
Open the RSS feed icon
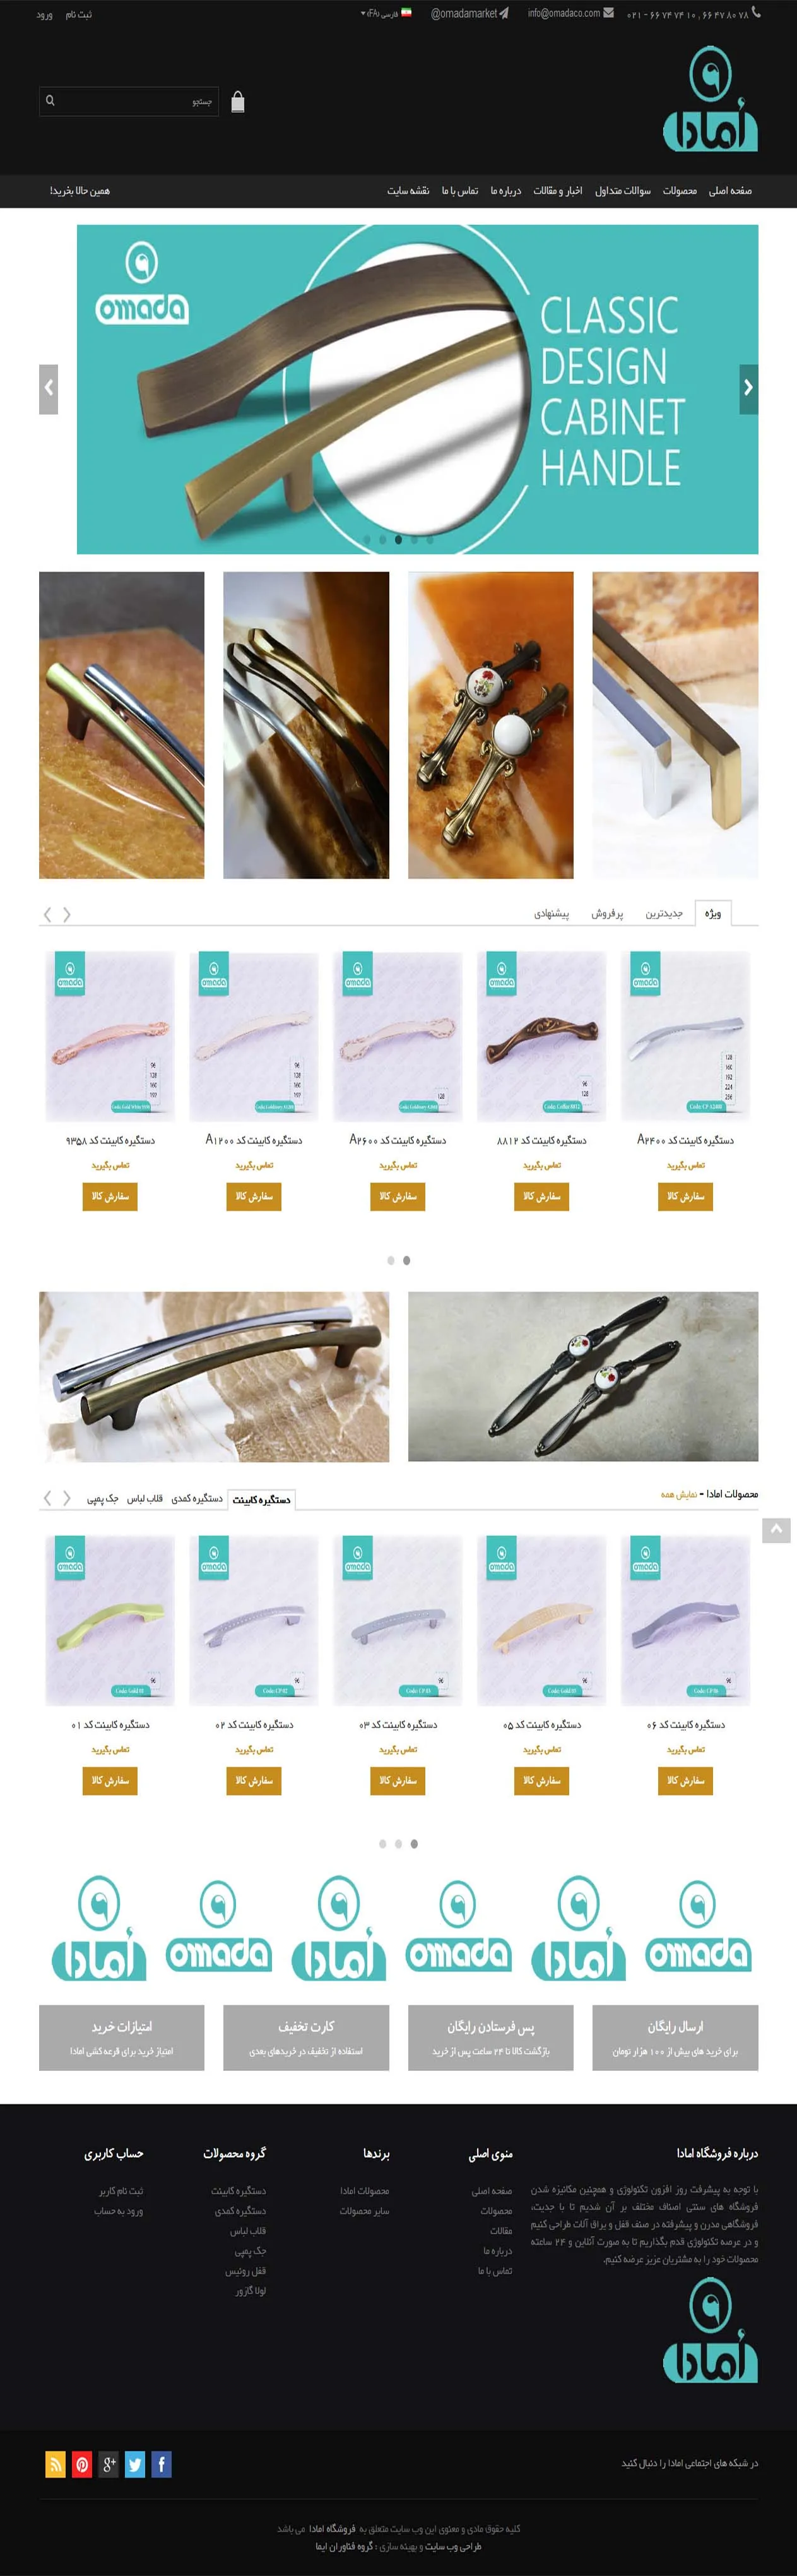click(x=55, y=2464)
